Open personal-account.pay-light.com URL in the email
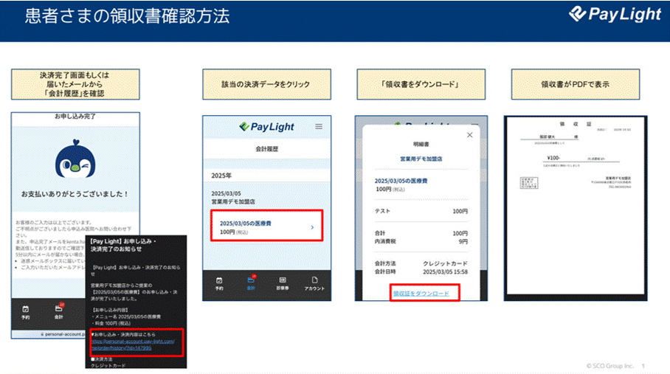The image size is (670, 374). pos(133,344)
